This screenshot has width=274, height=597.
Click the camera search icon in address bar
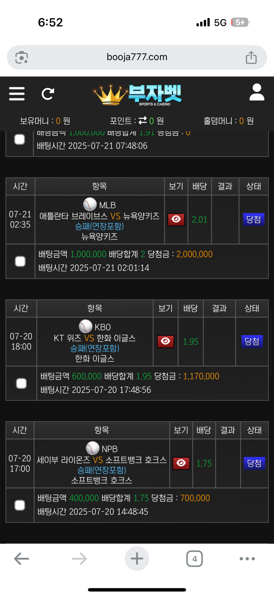click(x=21, y=57)
